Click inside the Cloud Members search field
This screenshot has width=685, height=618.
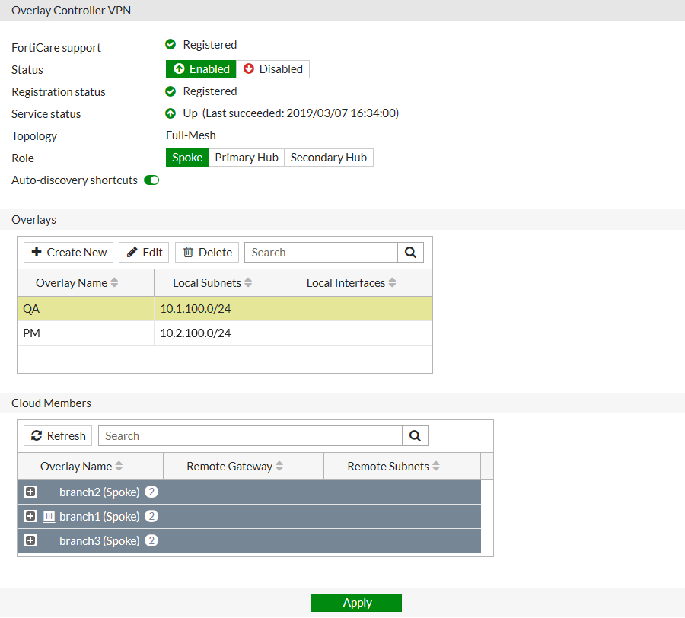251,435
